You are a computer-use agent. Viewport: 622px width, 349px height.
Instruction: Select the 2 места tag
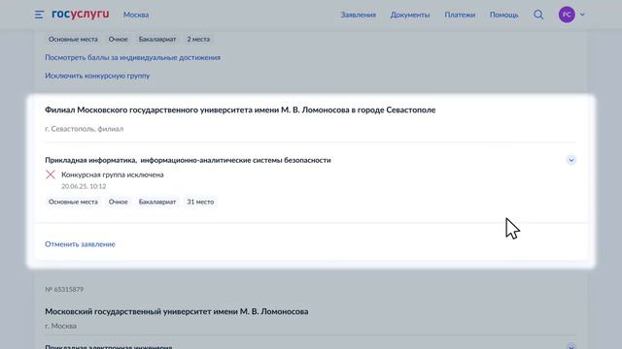pyautogui.click(x=198, y=39)
